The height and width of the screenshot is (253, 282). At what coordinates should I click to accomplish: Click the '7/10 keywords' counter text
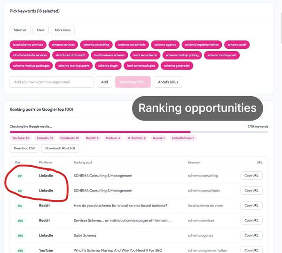coord(258,126)
